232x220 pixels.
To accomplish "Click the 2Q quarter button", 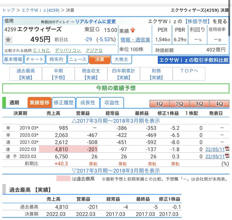I will click(x=179, y=103).
